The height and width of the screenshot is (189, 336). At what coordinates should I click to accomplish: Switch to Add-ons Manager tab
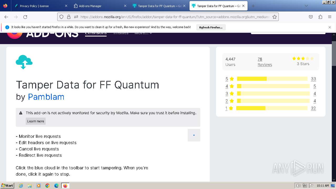[97, 6]
